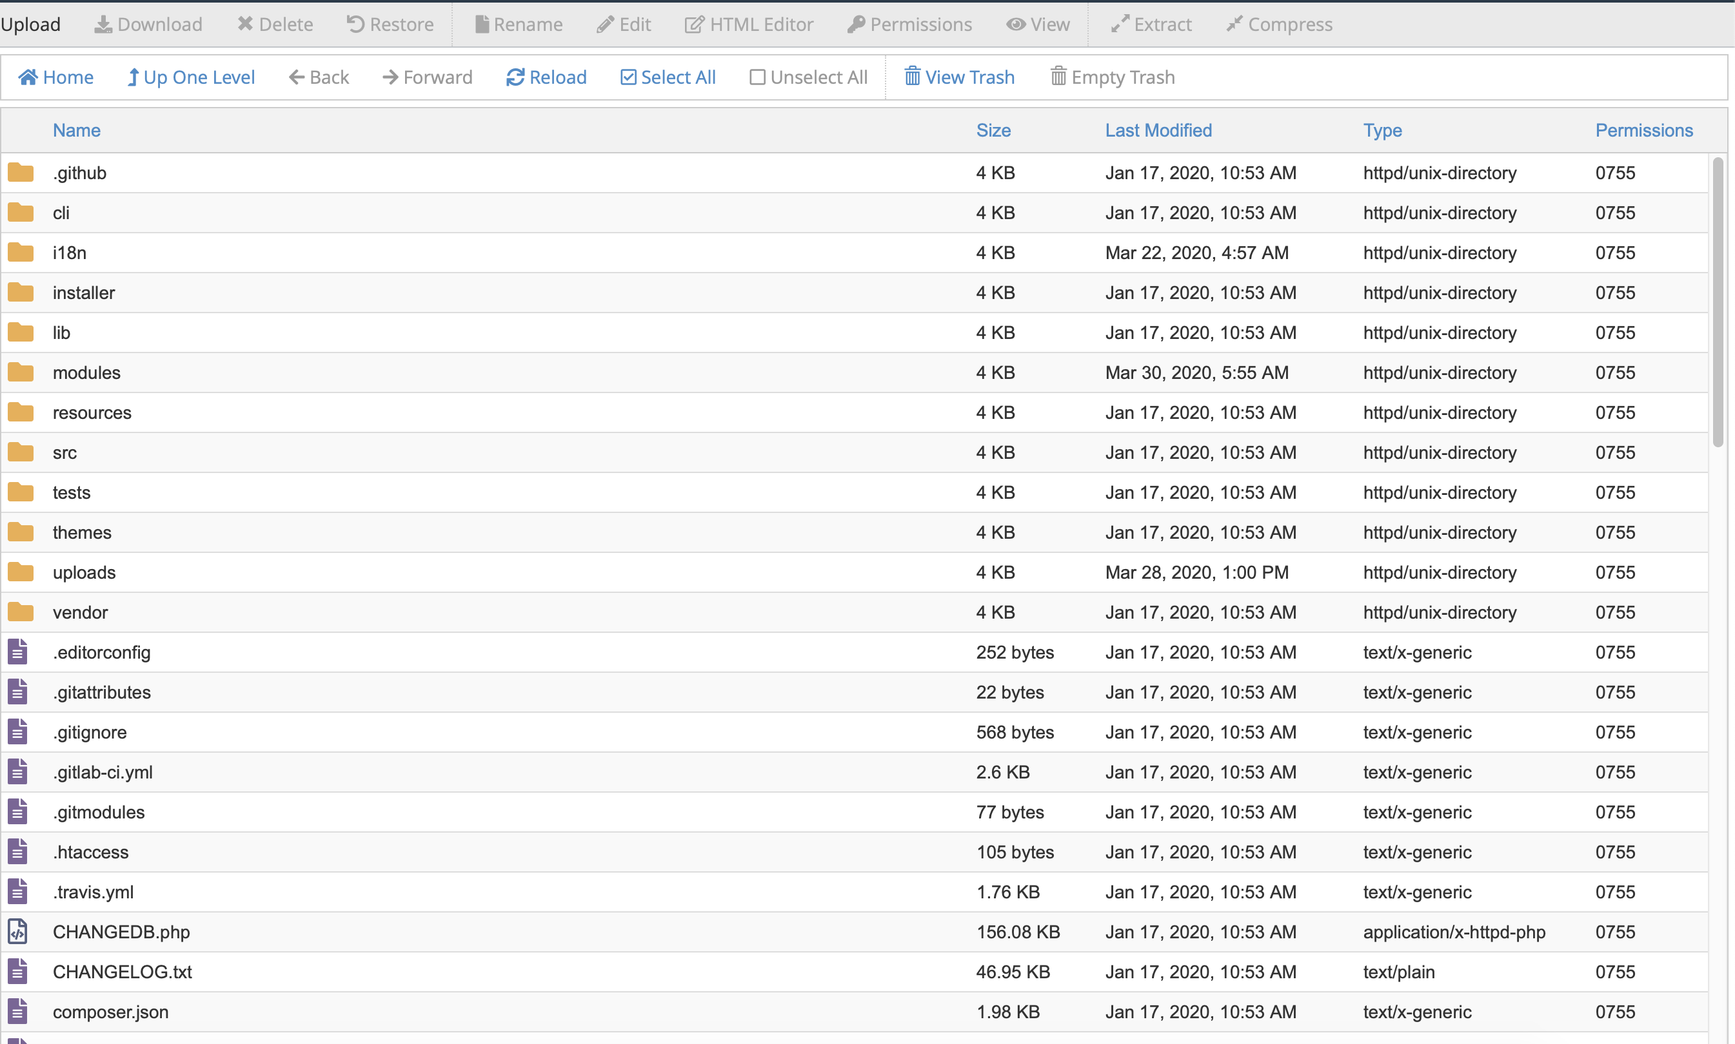Select All files
The width and height of the screenshot is (1735, 1044).
tap(668, 77)
